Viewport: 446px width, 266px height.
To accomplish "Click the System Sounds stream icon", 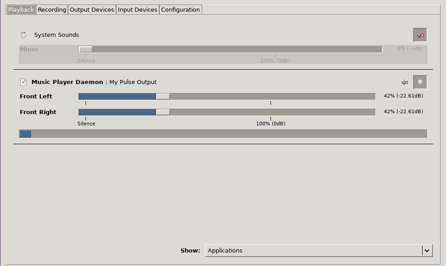I will click(x=23, y=35).
